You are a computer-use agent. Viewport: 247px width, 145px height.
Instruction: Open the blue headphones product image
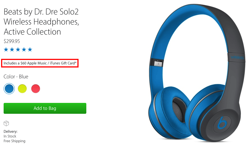pos(195,72)
